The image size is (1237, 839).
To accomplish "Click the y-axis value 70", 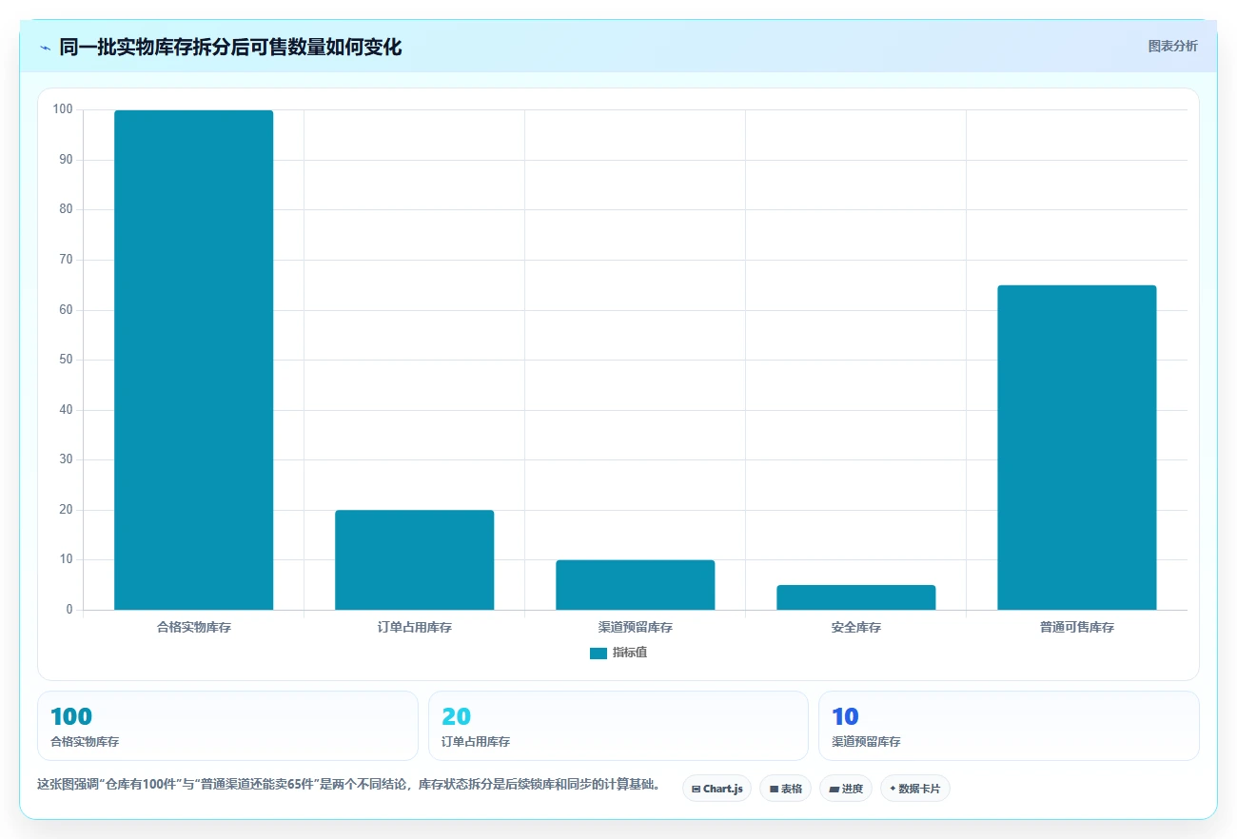I will point(66,260).
